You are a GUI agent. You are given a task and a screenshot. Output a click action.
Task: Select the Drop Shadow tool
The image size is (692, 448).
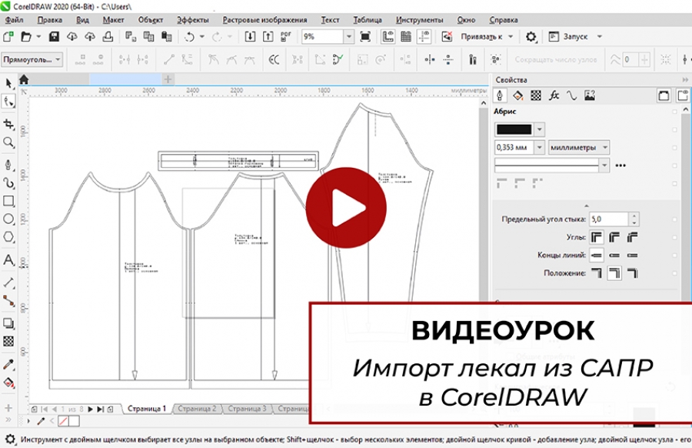coord(8,323)
